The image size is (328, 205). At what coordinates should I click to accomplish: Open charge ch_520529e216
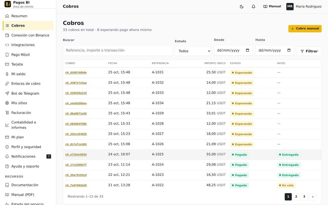pyautogui.click(x=76, y=93)
